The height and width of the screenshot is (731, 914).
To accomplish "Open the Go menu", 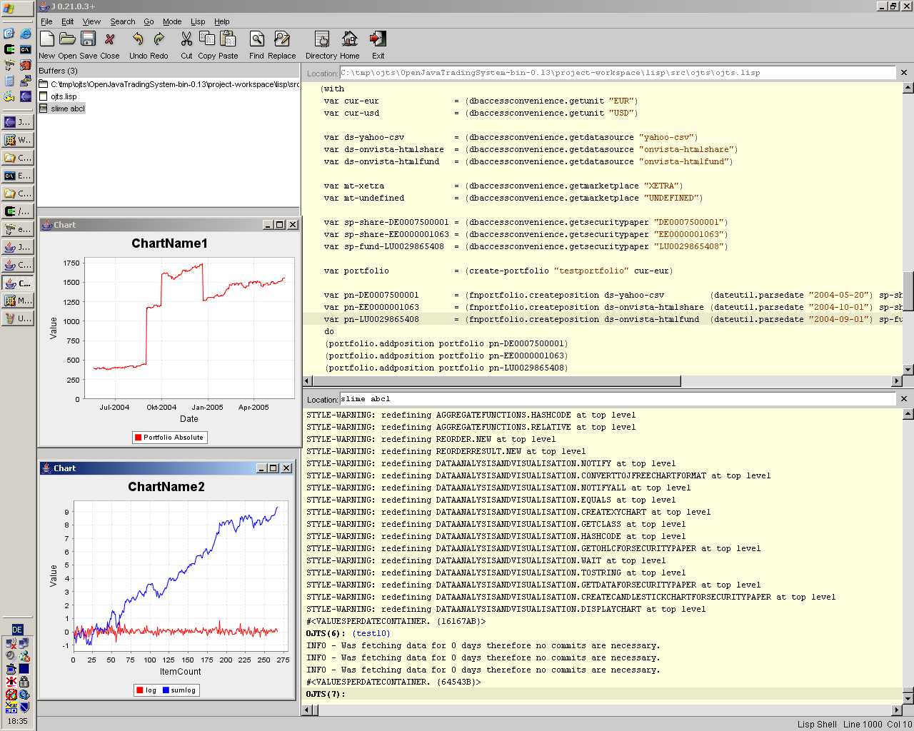I will pos(149,21).
